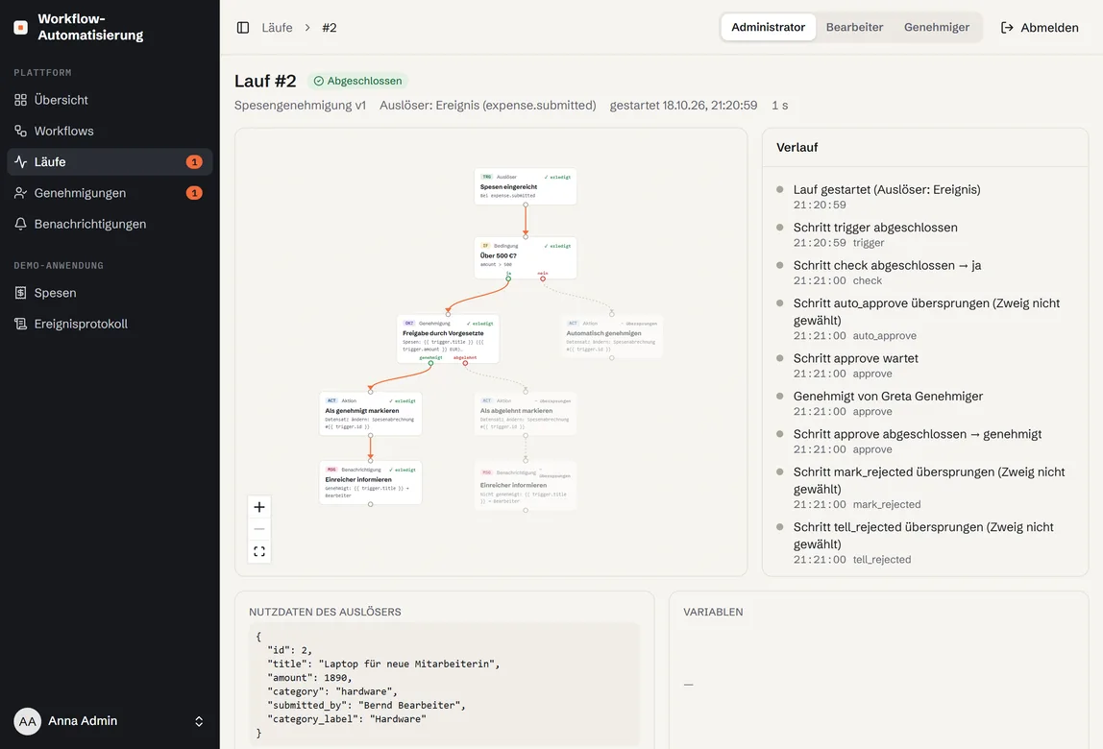This screenshot has width=1103, height=749.
Task: Zoom out on the workflow canvas
Action: point(259,529)
